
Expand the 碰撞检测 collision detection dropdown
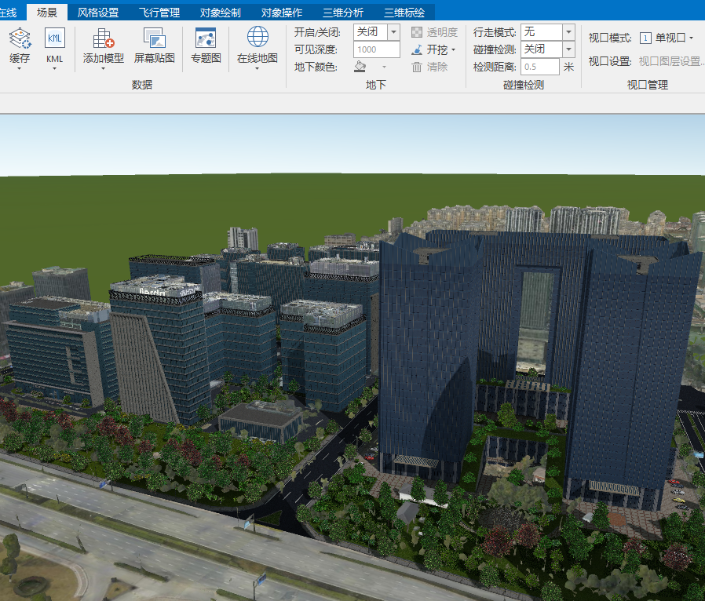[568, 49]
